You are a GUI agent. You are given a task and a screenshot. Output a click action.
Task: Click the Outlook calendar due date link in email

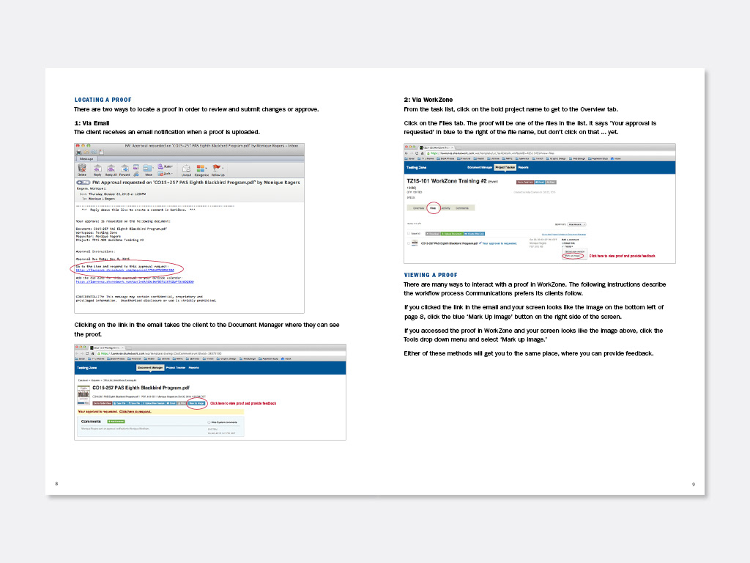[135, 281]
